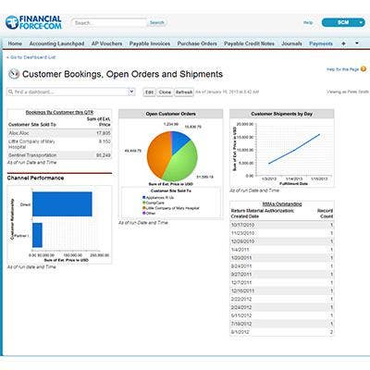Click the Direct bar in Channel Performance
The height and width of the screenshot is (370, 370).
[x=62, y=204]
